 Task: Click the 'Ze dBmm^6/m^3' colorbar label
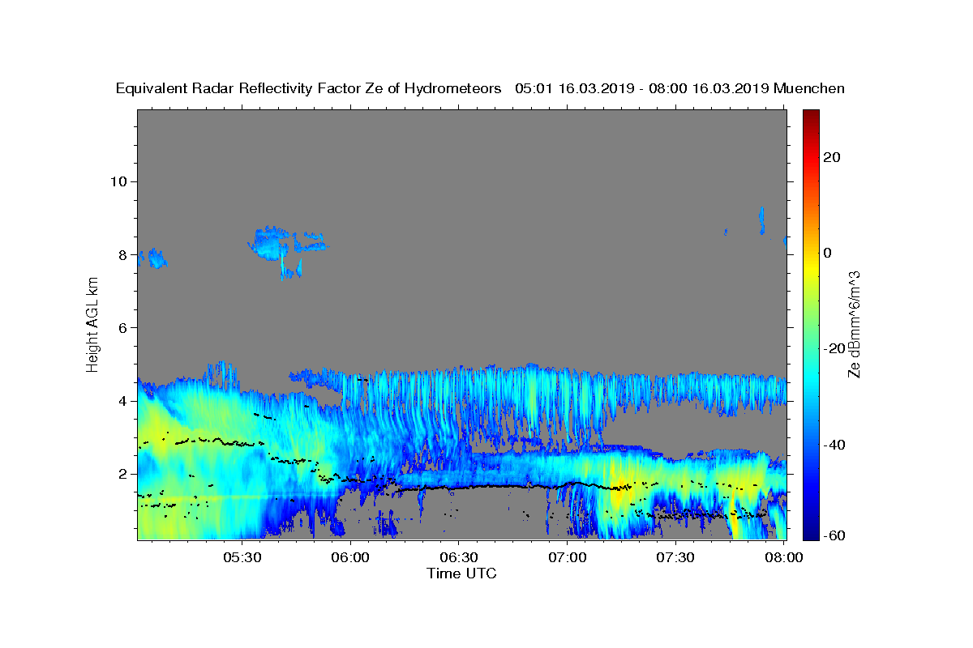[x=853, y=325]
